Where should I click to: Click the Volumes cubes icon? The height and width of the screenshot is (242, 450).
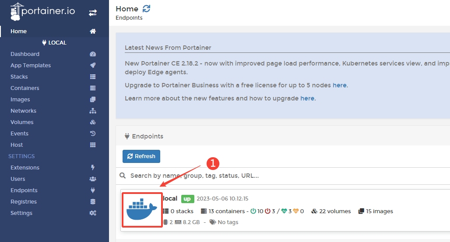[93, 122]
